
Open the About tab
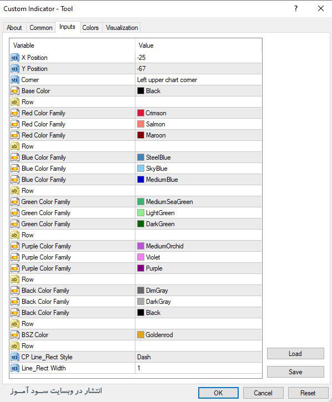[14, 27]
